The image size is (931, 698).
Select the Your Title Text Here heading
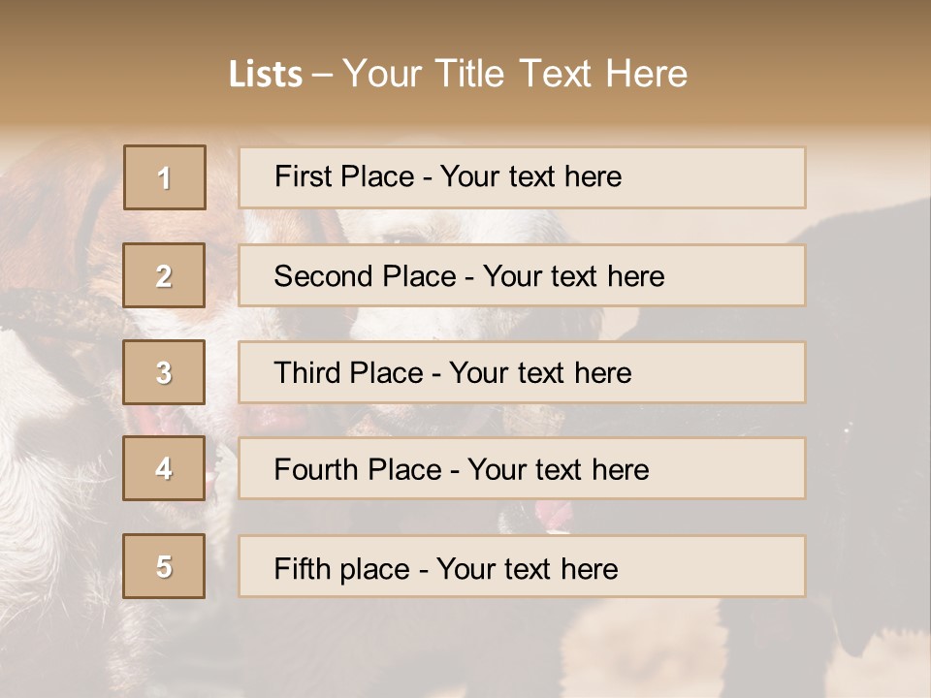[515, 75]
